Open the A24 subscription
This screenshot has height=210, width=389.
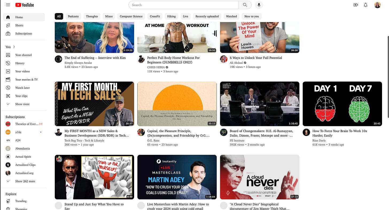point(24,140)
